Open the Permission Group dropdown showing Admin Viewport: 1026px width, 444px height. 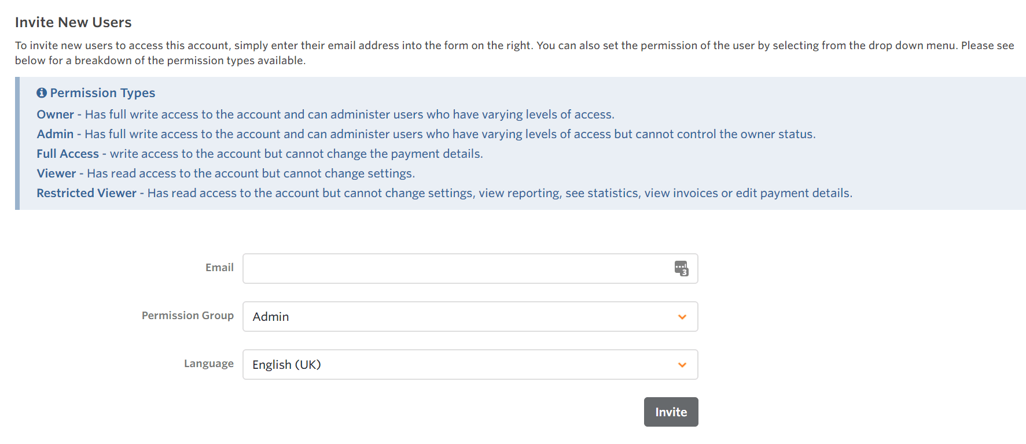pyautogui.click(x=463, y=317)
